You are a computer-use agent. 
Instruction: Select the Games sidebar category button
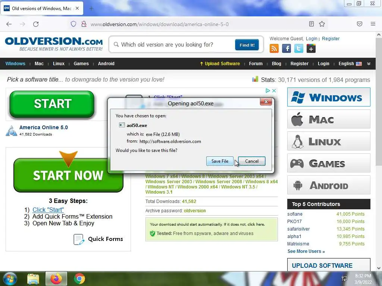[329, 163]
